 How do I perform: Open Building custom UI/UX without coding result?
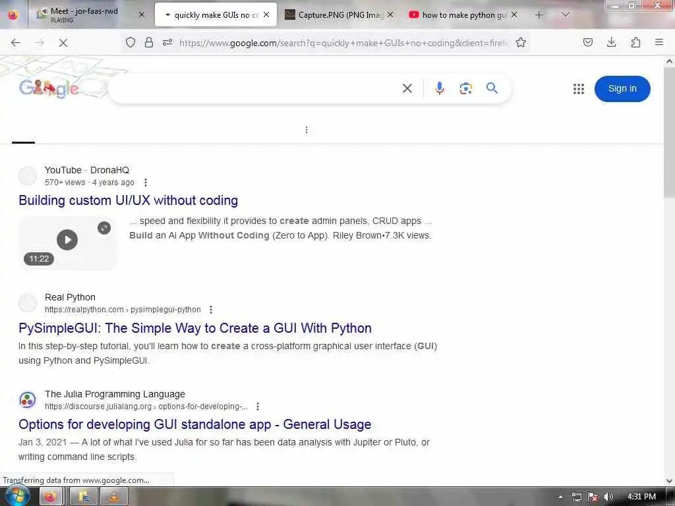[129, 200]
